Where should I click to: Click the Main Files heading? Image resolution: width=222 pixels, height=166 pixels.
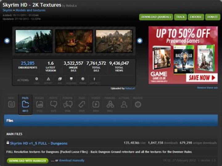pyautogui.click(x=14, y=134)
